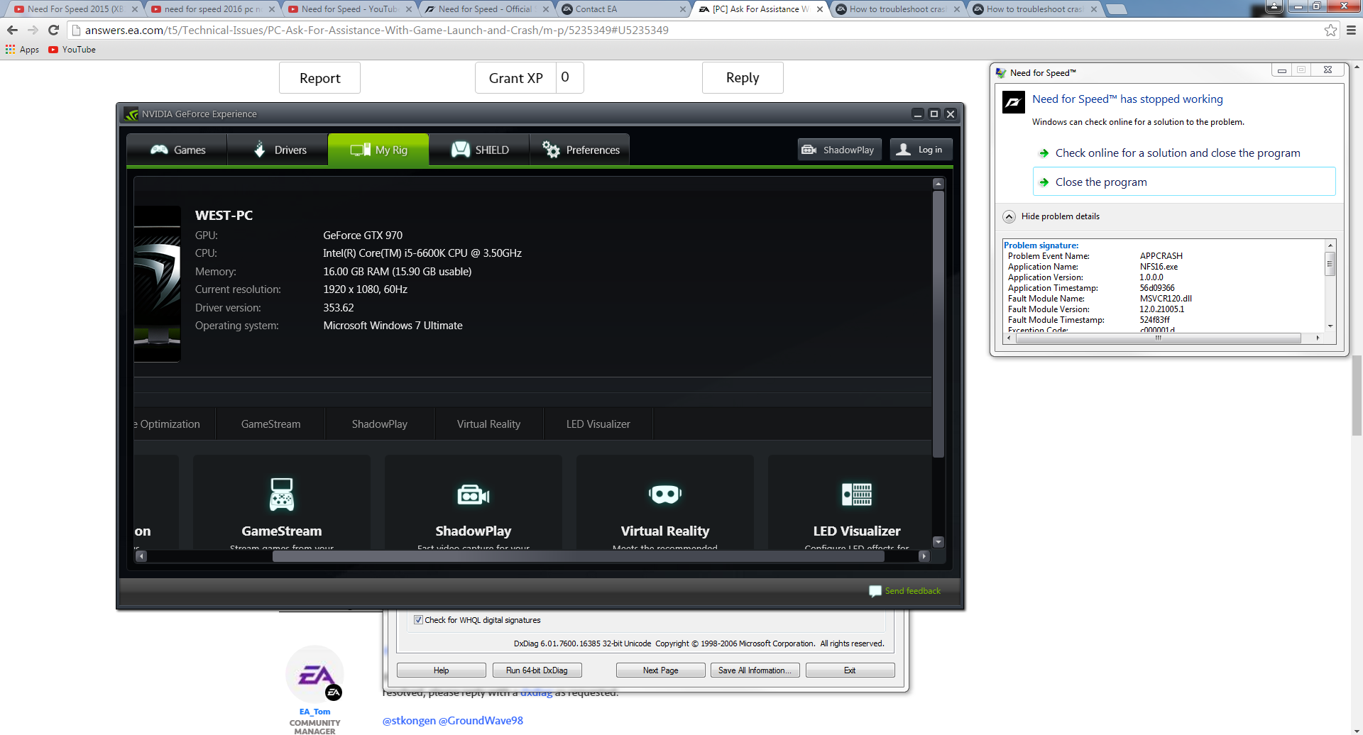Select the GameStream sub-tab
This screenshot has height=735, width=1363.
pyautogui.click(x=270, y=424)
